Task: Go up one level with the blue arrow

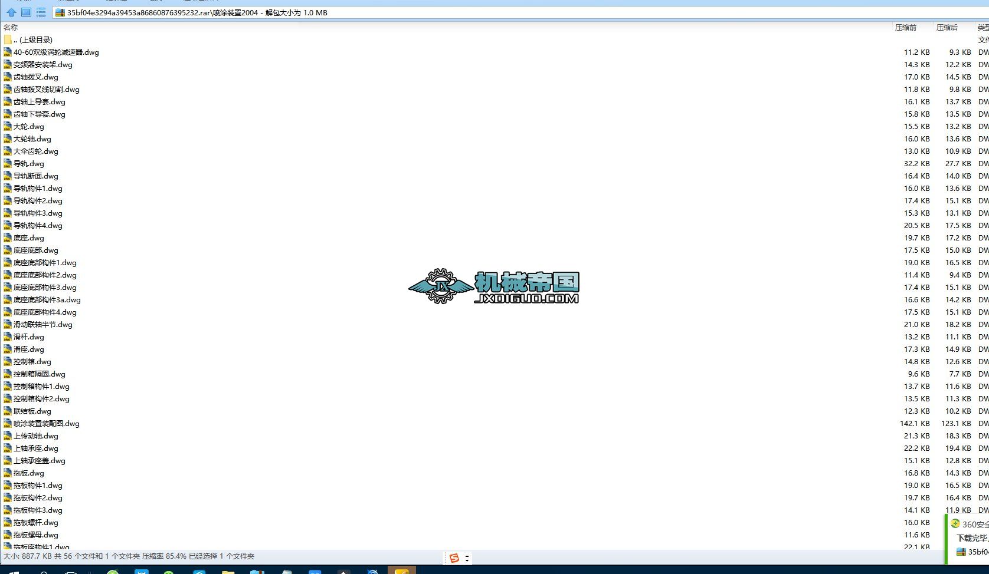Action: tap(11, 12)
